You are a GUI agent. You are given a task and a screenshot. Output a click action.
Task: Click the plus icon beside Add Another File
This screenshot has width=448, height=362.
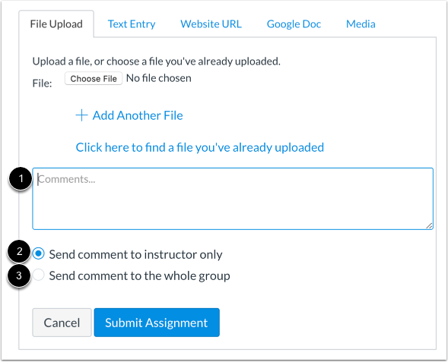tap(81, 115)
